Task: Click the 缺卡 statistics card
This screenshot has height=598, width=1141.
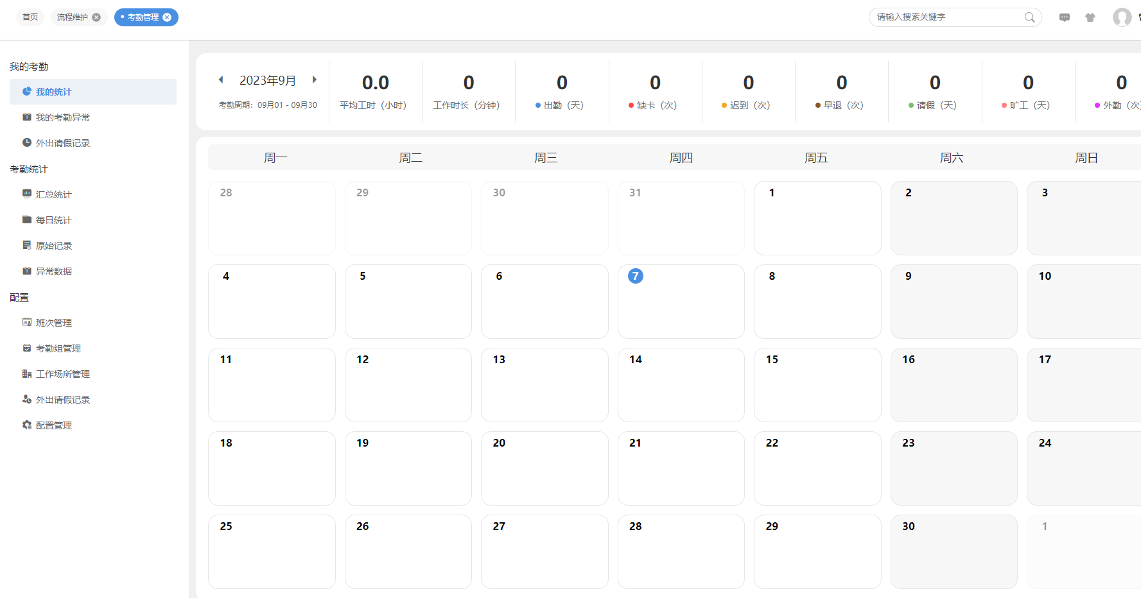Action: tap(655, 91)
